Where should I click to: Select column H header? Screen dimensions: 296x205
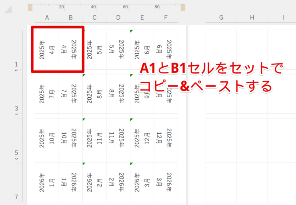pyautogui.click(x=252, y=18)
